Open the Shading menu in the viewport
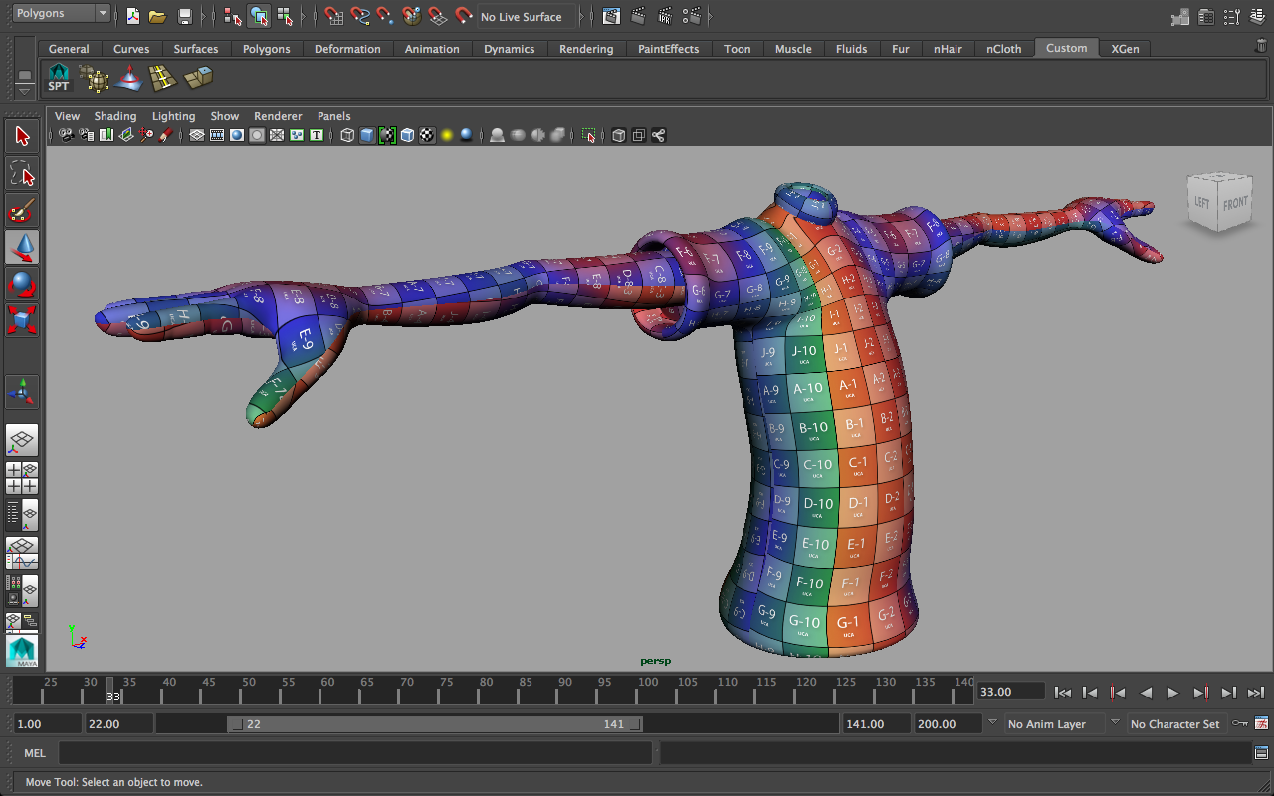The image size is (1274, 796). pyautogui.click(x=115, y=116)
